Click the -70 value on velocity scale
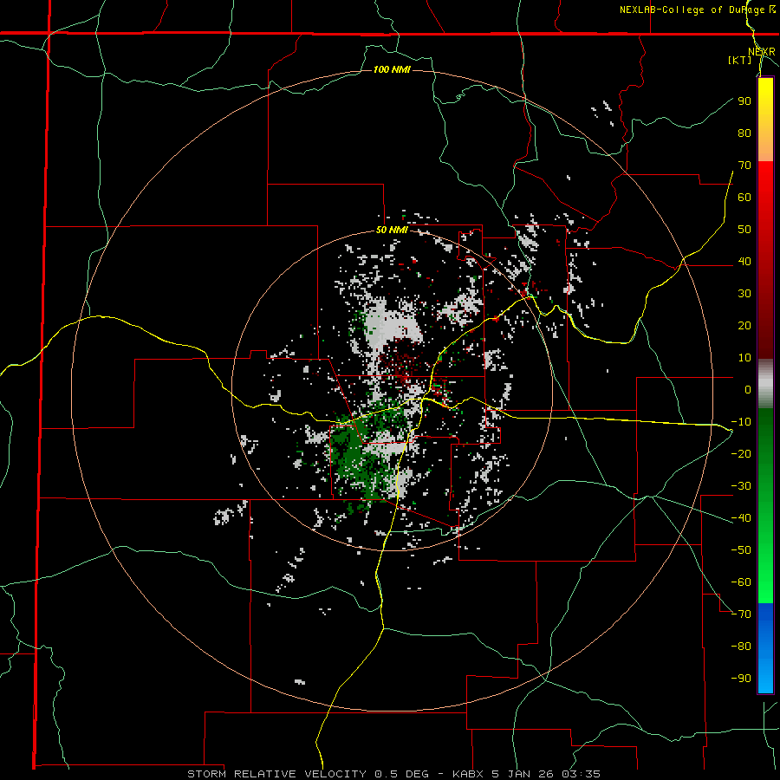This screenshot has height=780, width=780. (x=741, y=614)
